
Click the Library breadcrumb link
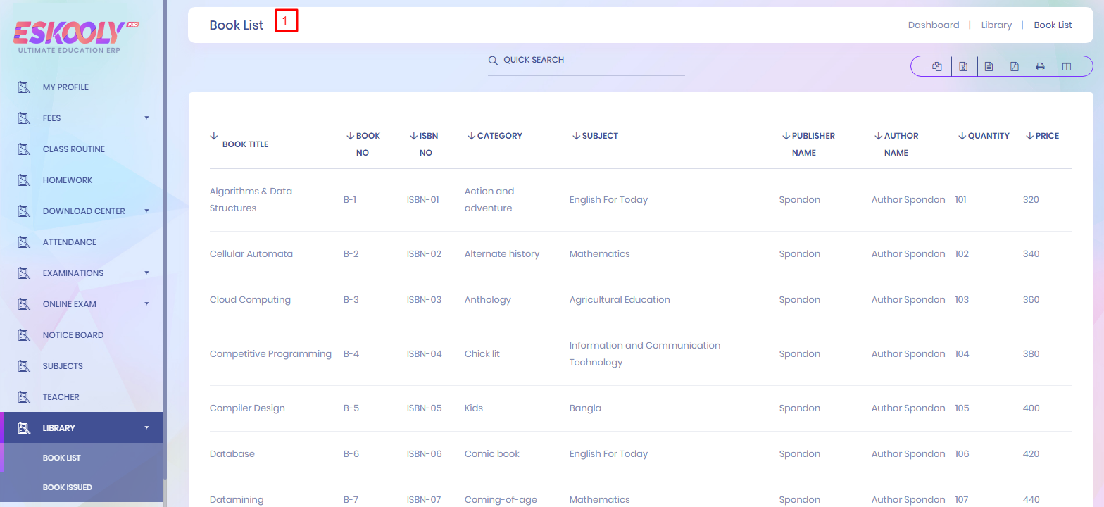(x=996, y=25)
